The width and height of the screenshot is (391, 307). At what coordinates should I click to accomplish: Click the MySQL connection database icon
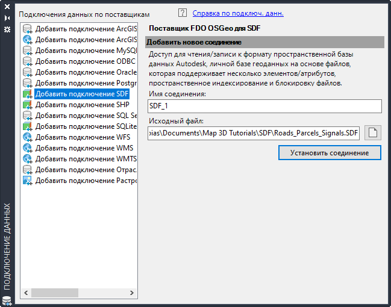[28, 51]
